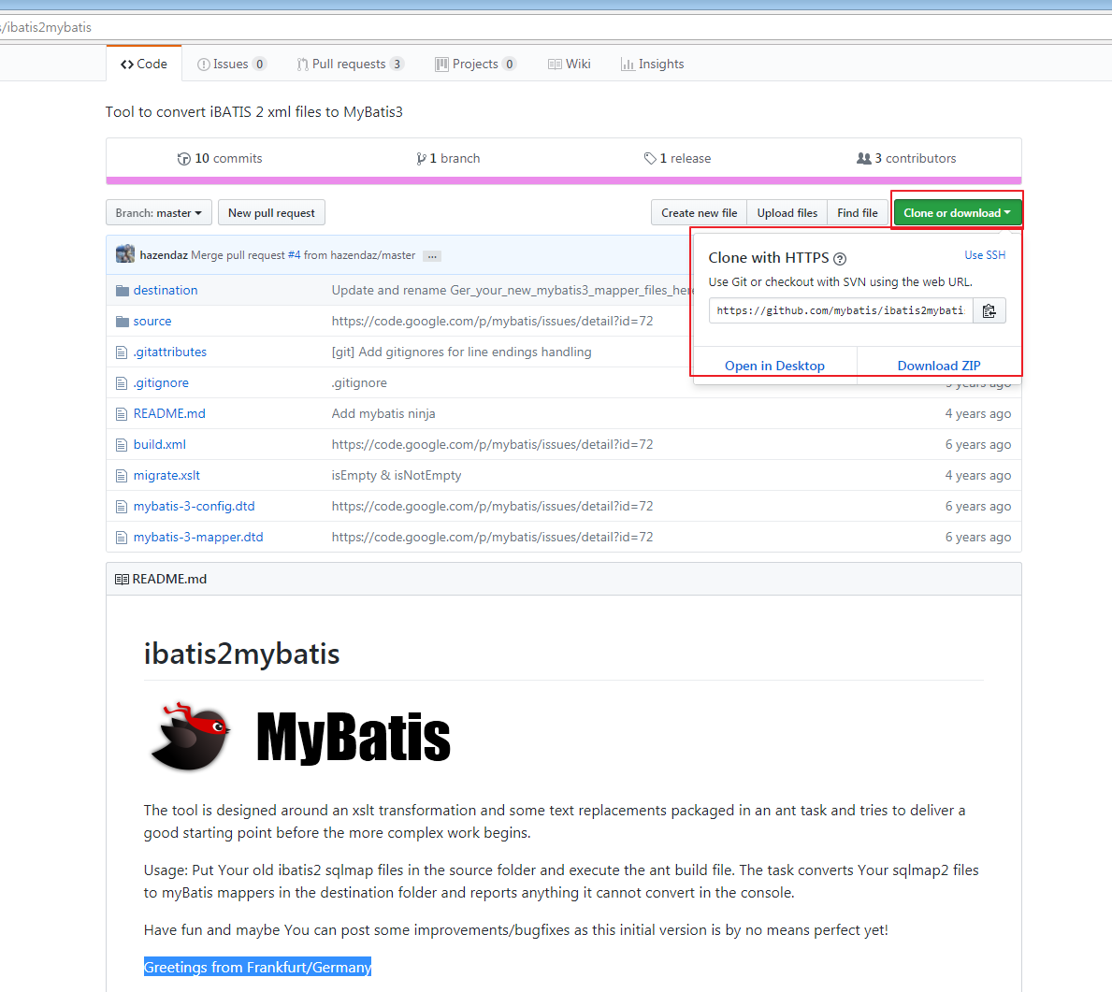Open the source folder
The height and width of the screenshot is (992, 1112).
pos(152,322)
